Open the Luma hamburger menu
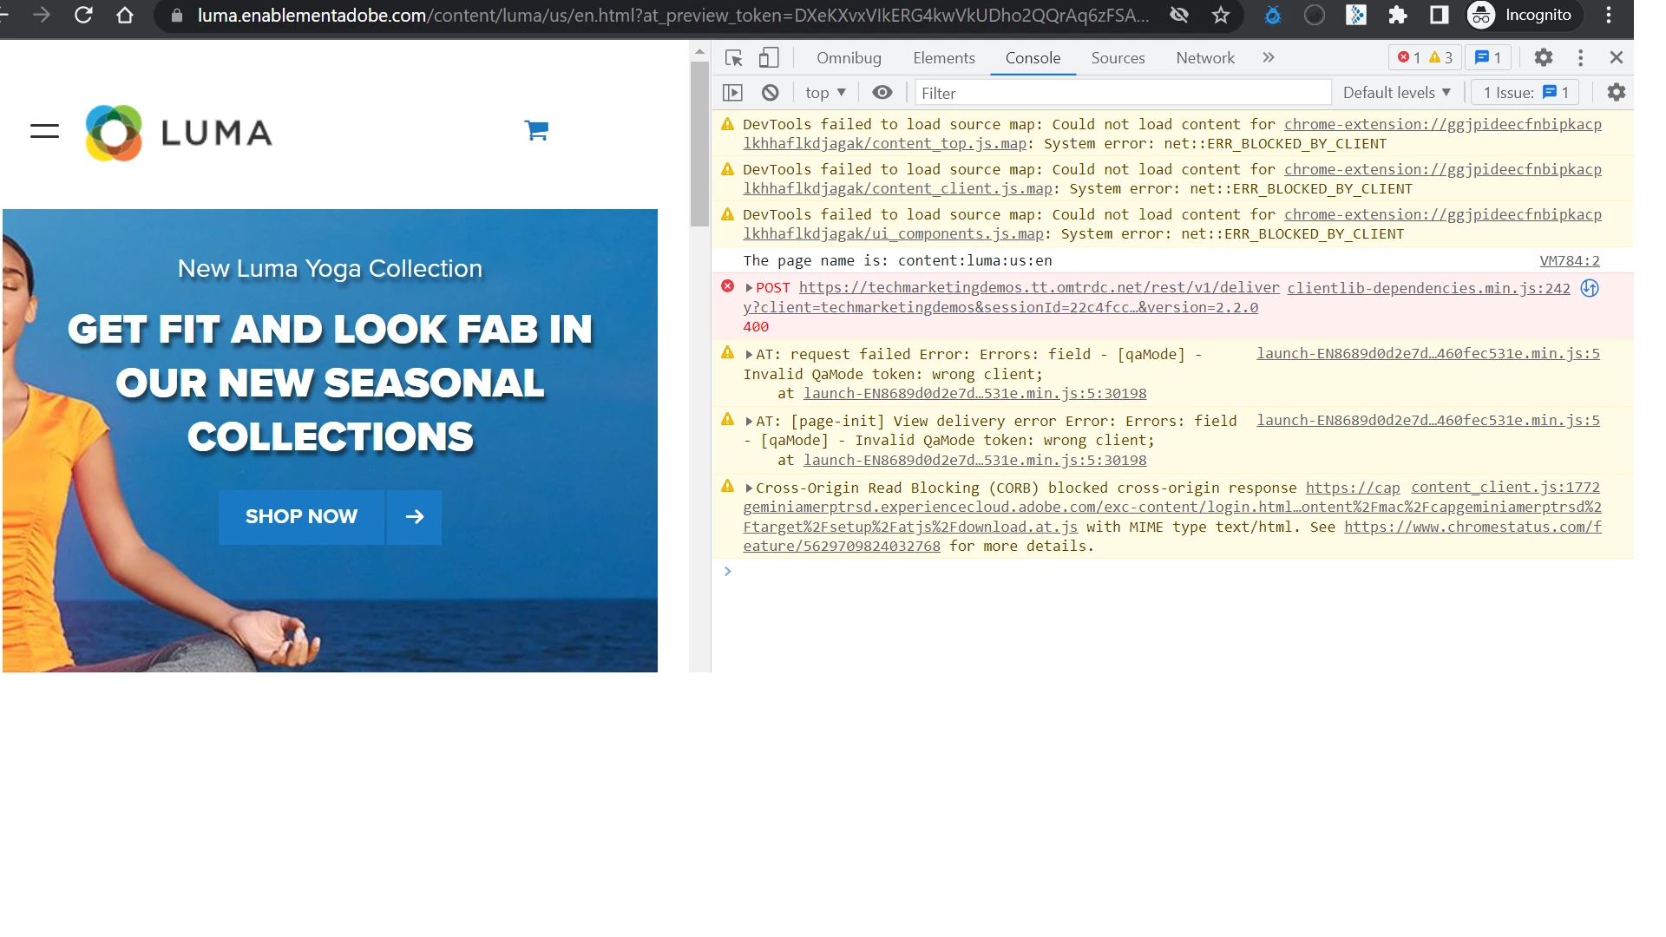This screenshot has width=1666, height=937. coord(44,131)
